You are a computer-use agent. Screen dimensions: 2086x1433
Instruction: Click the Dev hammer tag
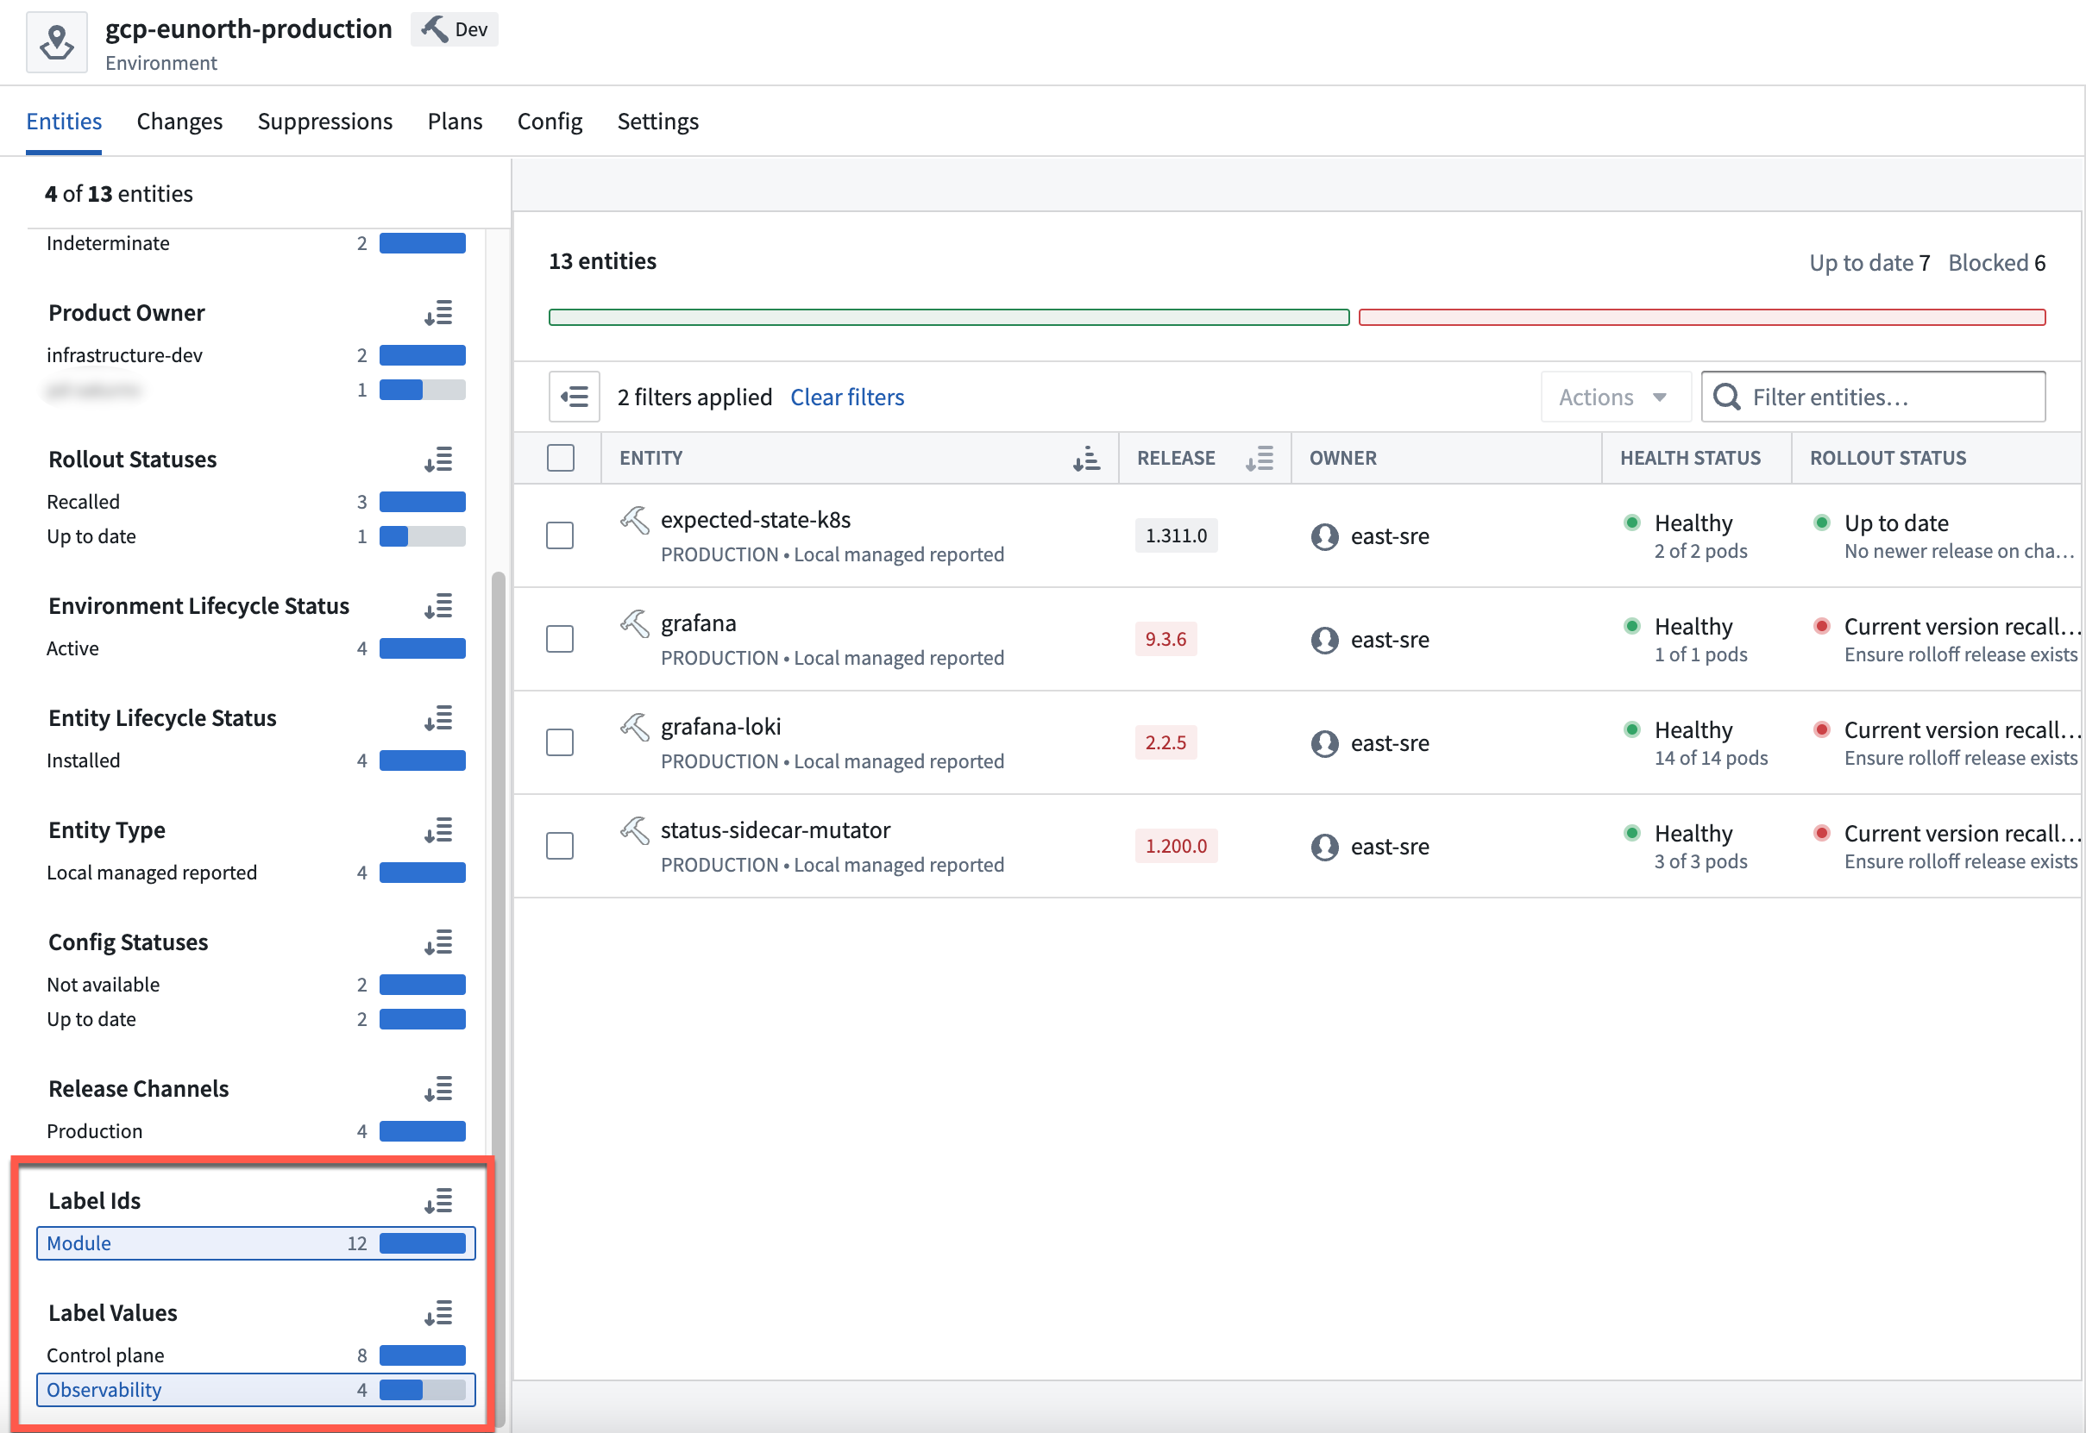(455, 29)
